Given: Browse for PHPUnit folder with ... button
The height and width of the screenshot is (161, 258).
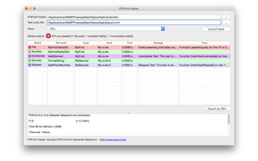Looking at the screenshot, I should [226, 17].
